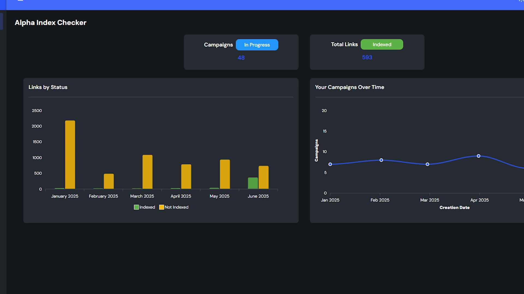
Task: Select June 2025 green Indexed bar
Action: click(253, 183)
